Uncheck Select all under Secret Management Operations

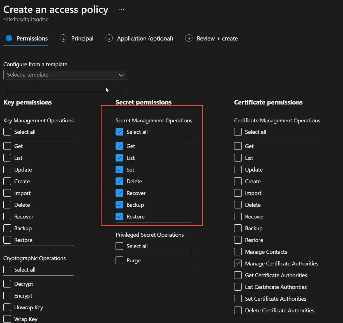point(119,132)
